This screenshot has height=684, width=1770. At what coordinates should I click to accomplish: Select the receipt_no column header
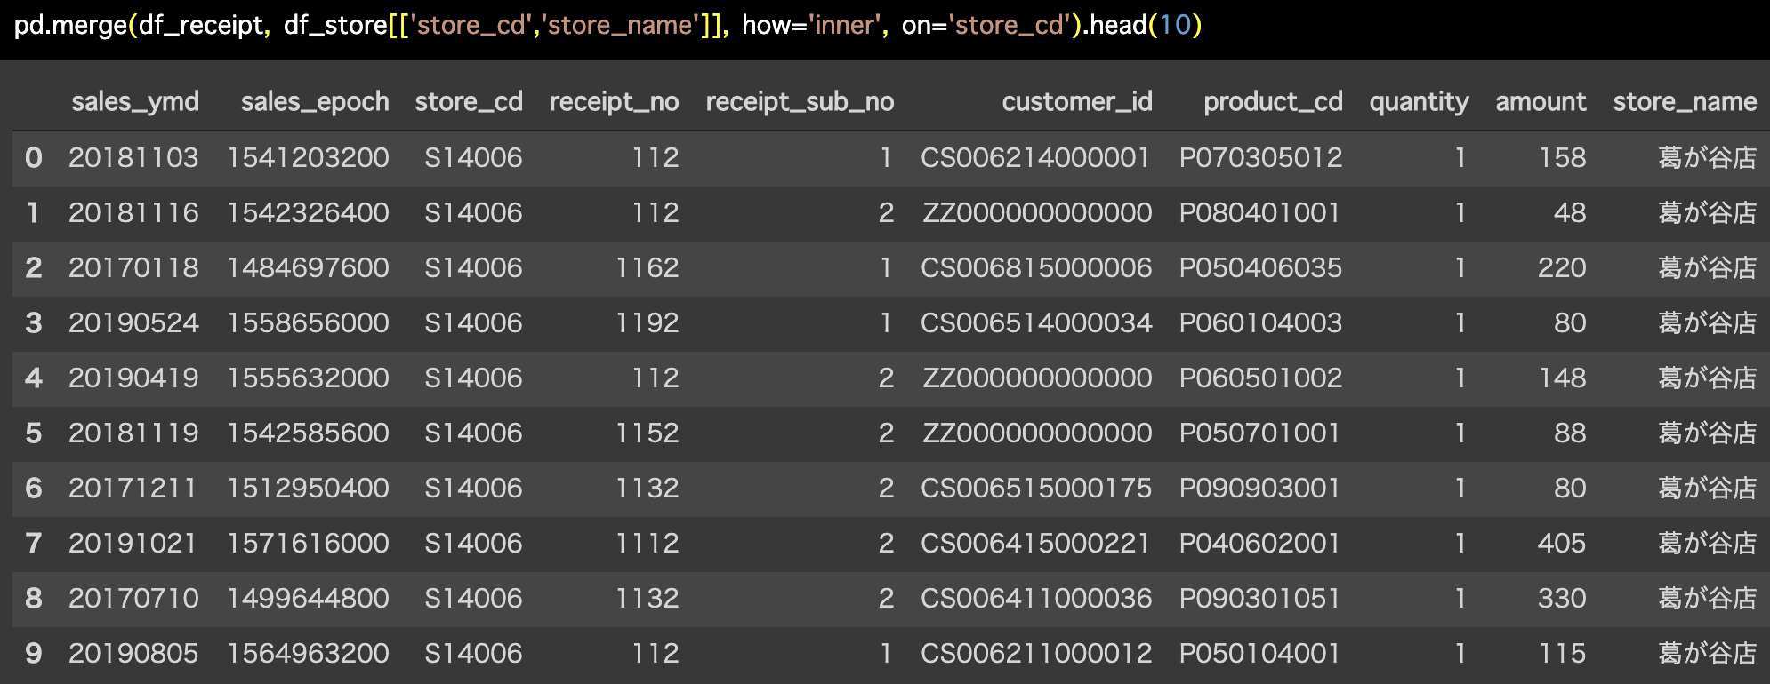[x=615, y=102]
